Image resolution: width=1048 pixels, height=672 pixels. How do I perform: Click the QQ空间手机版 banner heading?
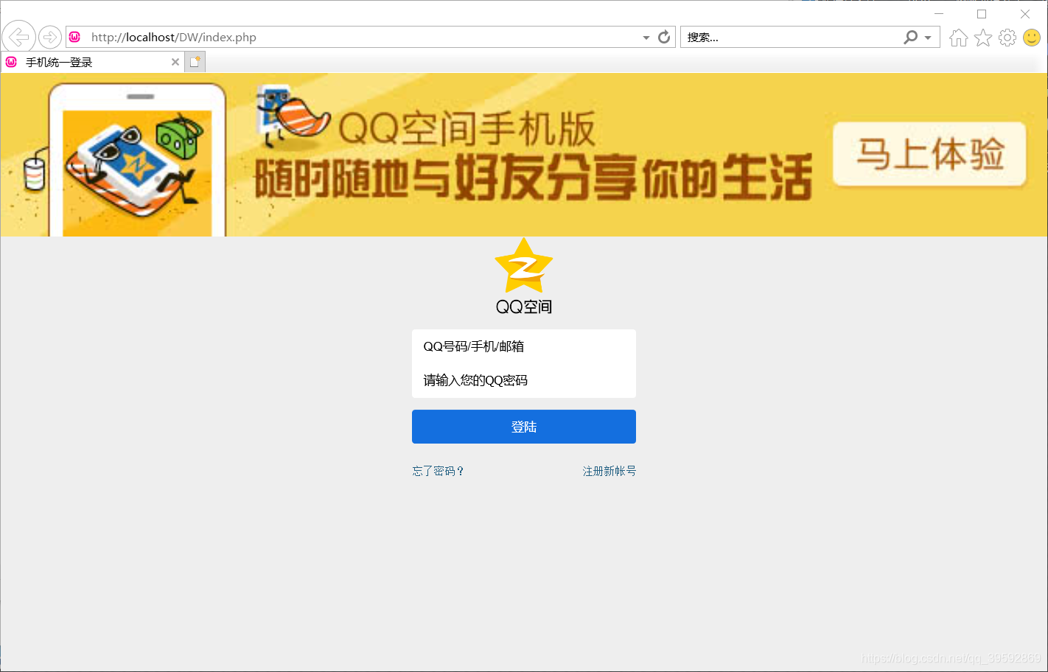tap(467, 129)
